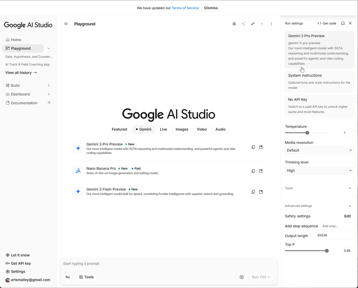Viewport: 358px width, 288px height.
Task: Dismiss the Terms of Service banner
Action: (x=211, y=8)
